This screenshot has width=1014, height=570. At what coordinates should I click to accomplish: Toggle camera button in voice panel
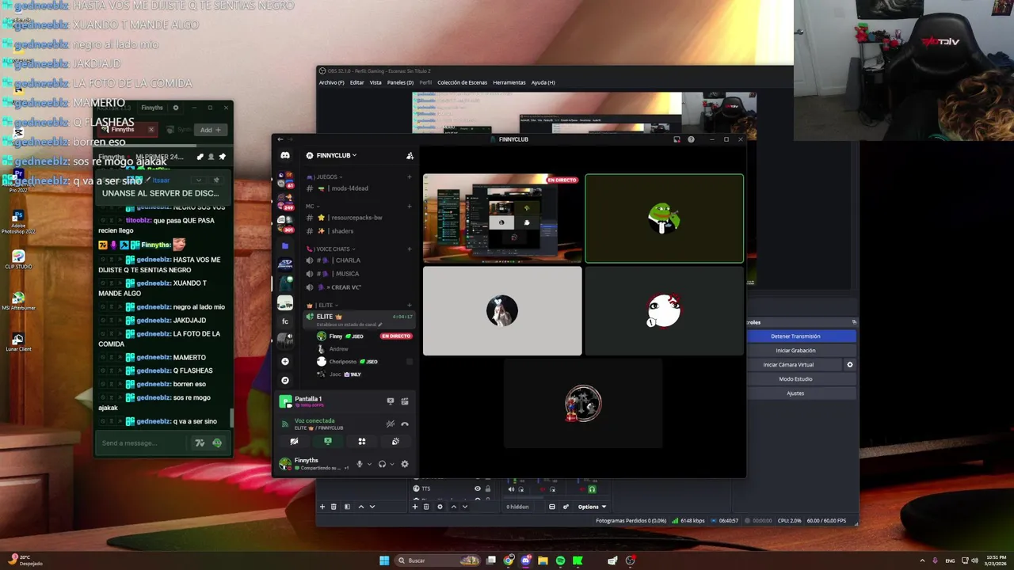pos(294,442)
